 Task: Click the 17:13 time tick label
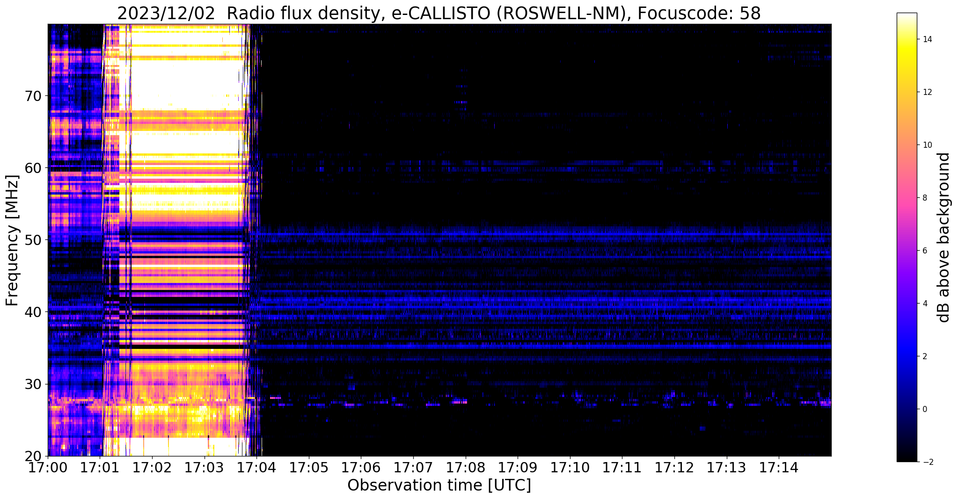[x=726, y=467]
